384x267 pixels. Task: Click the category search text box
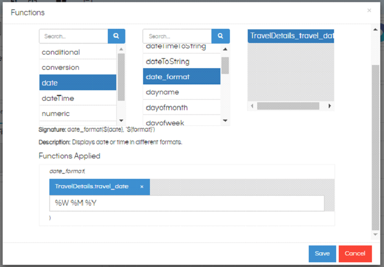pos(74,36)
